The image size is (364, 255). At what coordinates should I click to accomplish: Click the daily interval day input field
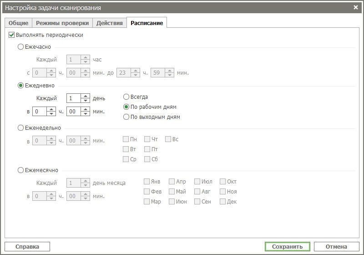click(x=73, y=98)
